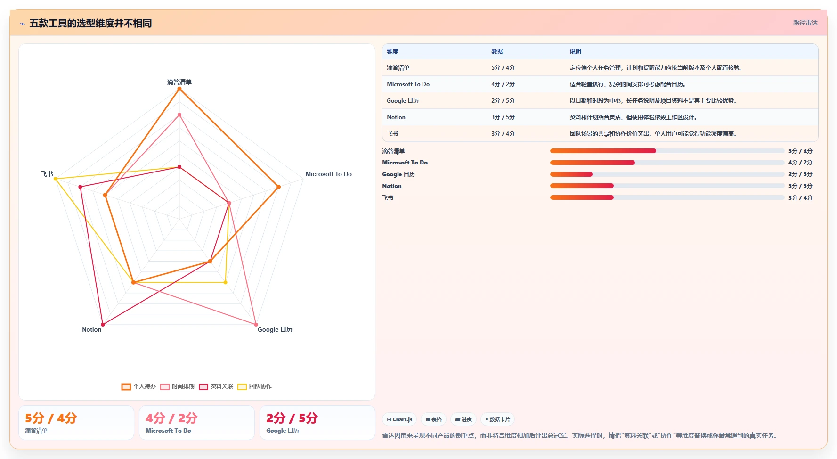The image size is (837, 459).
Task: Click the 飞书 progress bar
Action: tap(667, 197)
